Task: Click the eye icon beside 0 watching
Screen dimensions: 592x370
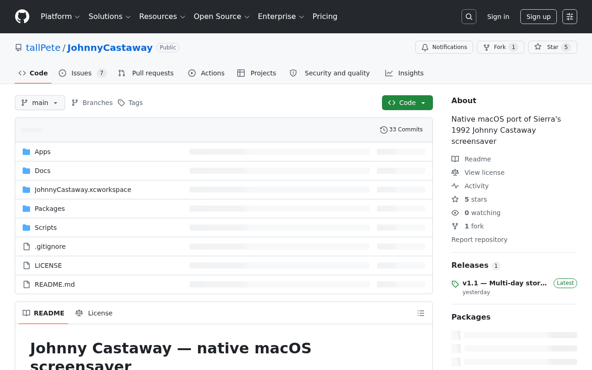Action: click(455, 213)
